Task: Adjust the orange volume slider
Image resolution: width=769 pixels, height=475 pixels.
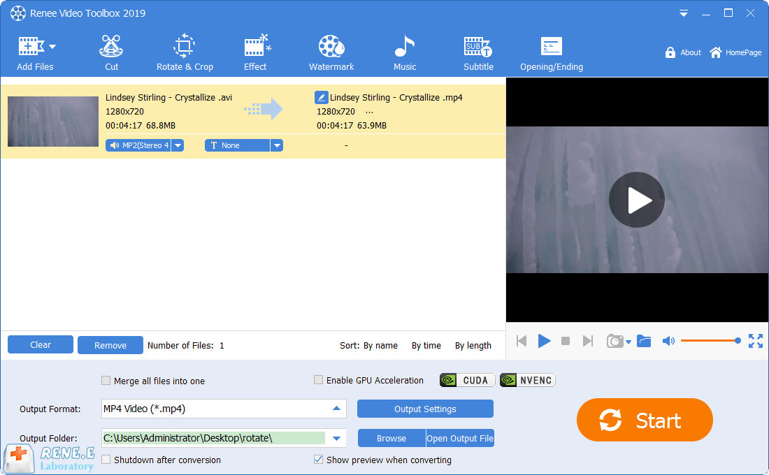Action: tap(711, 341)
